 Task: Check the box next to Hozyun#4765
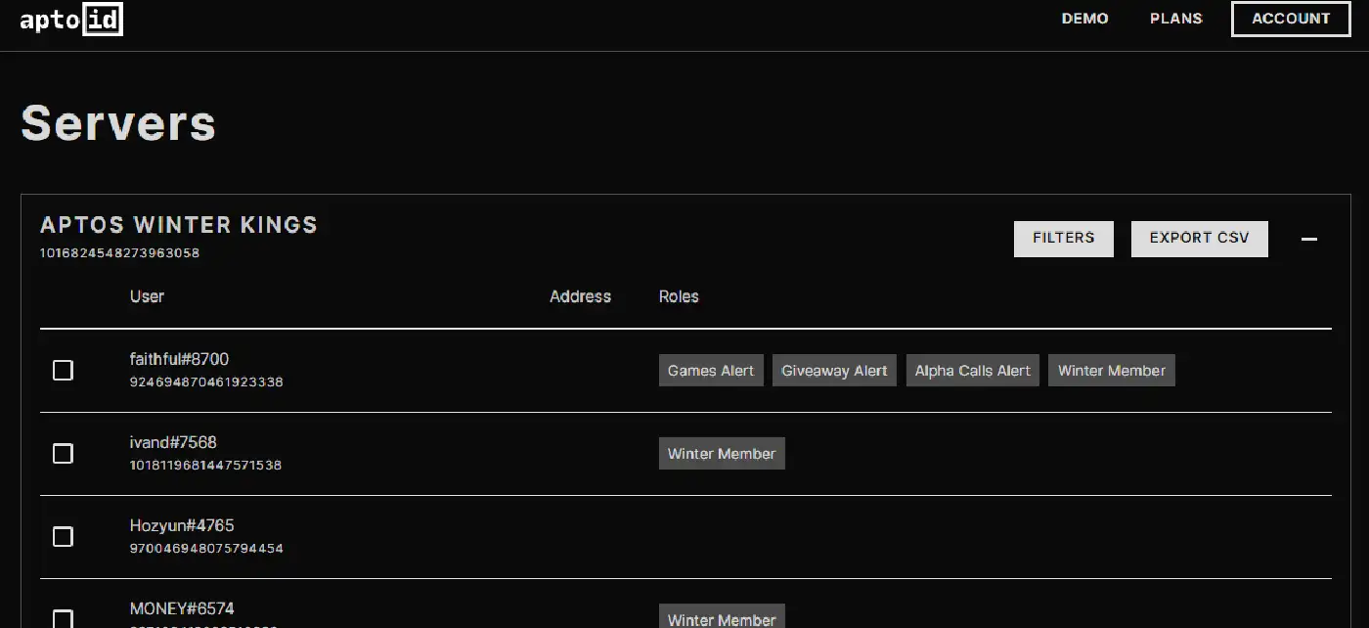pyautogui.click(x=63, y=536)
